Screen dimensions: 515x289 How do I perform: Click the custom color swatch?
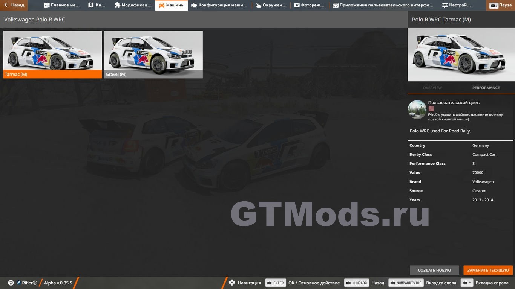click(x=431, y=109)
